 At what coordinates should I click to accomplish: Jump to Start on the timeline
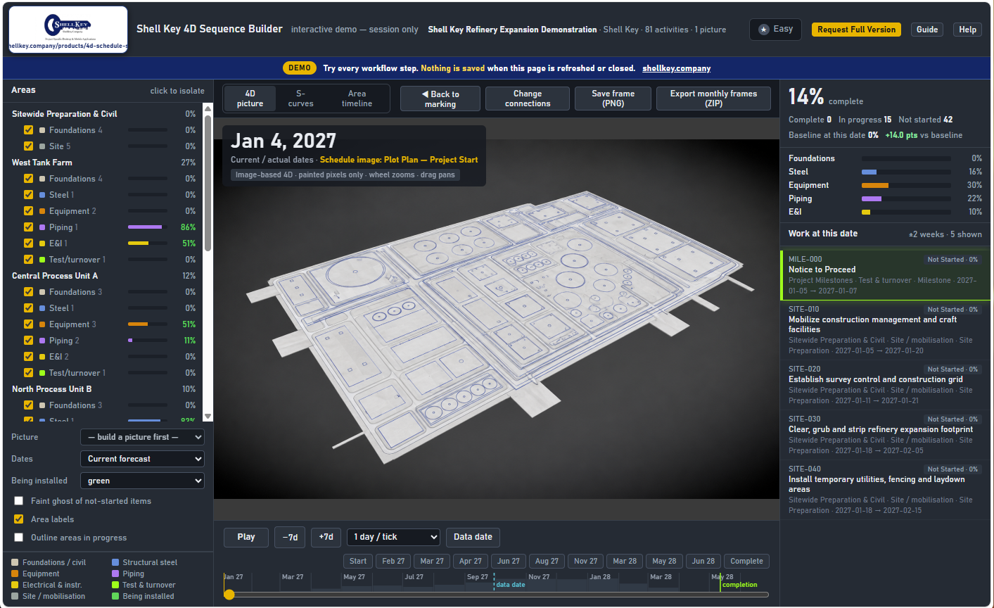tap(358, 561)
